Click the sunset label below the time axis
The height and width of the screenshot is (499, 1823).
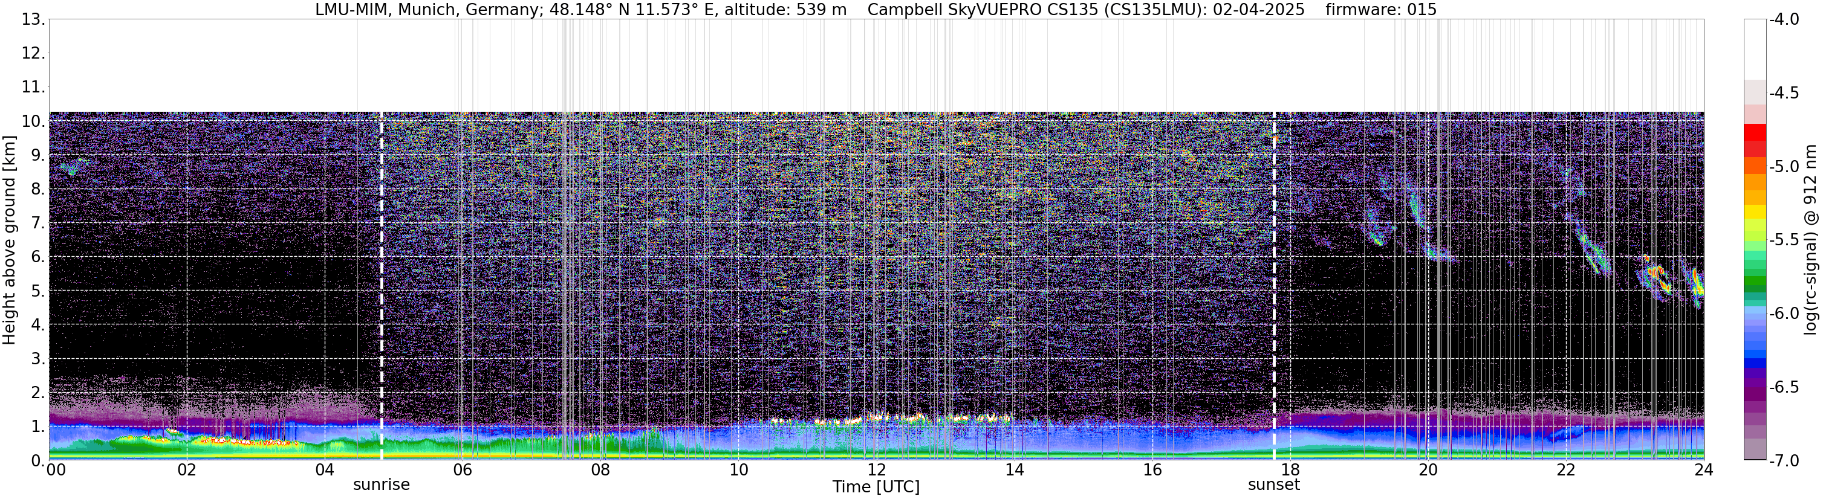[1274, 485]
